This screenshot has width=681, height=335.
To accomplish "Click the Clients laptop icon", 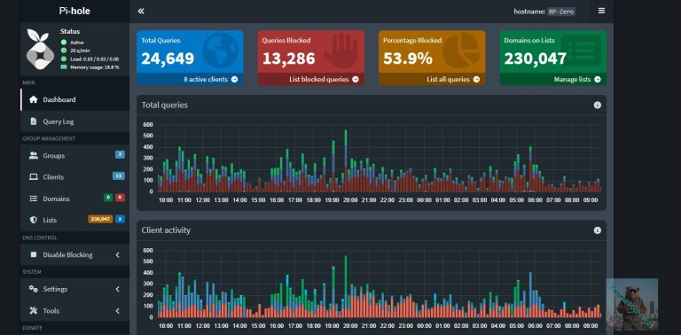I will [x=34, y=177].
